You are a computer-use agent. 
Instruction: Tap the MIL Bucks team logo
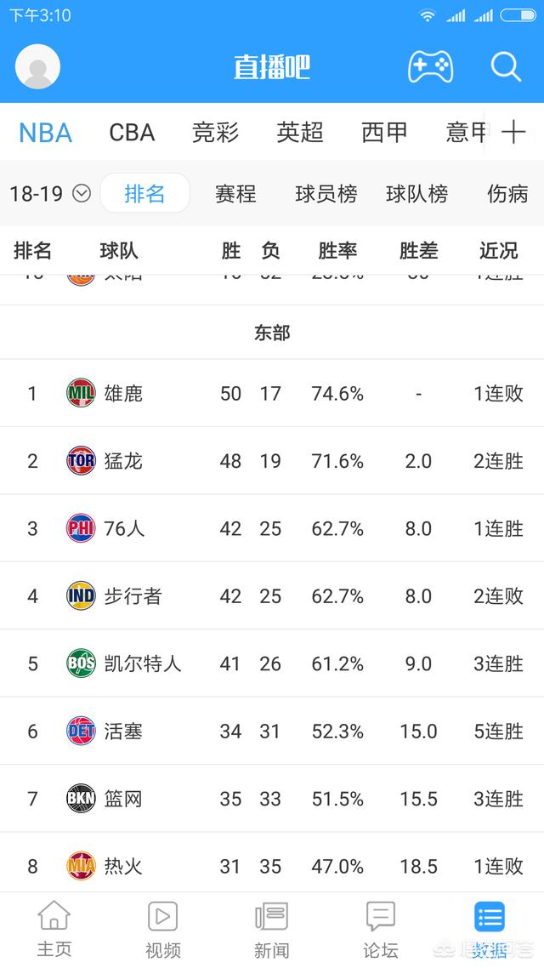[x=81, y=393]
